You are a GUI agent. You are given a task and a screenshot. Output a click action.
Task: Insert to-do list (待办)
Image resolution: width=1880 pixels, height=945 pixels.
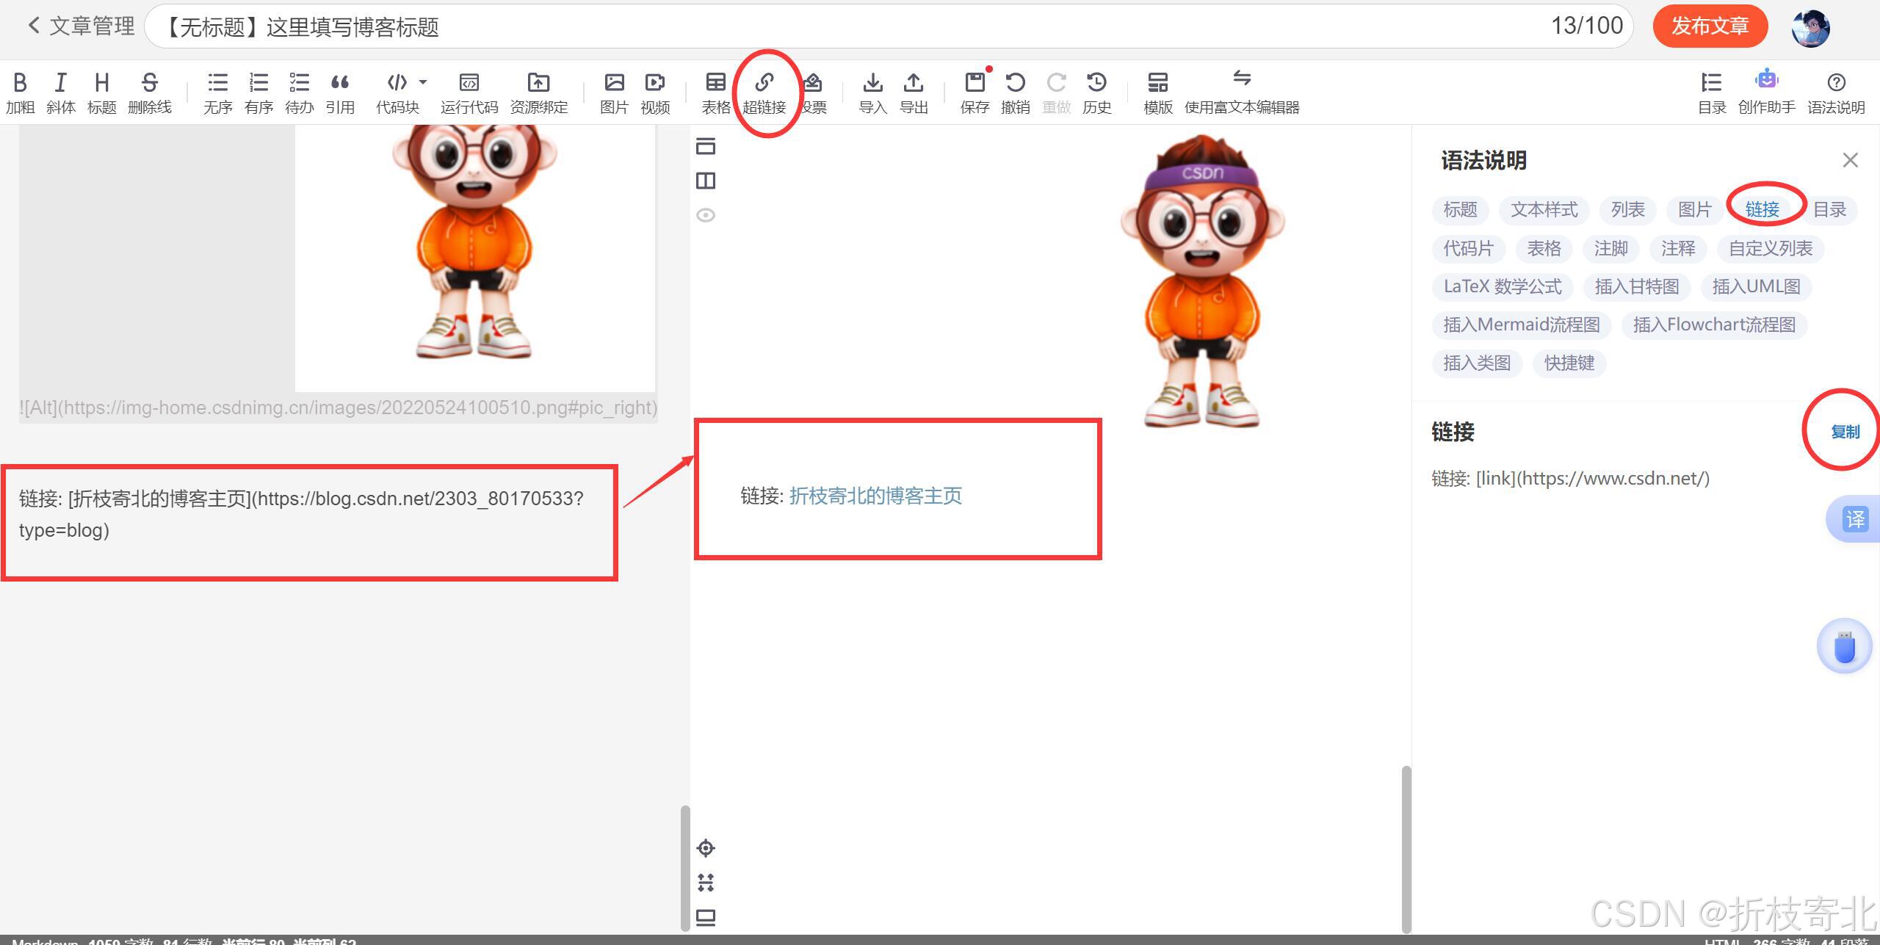pos(300,93)
